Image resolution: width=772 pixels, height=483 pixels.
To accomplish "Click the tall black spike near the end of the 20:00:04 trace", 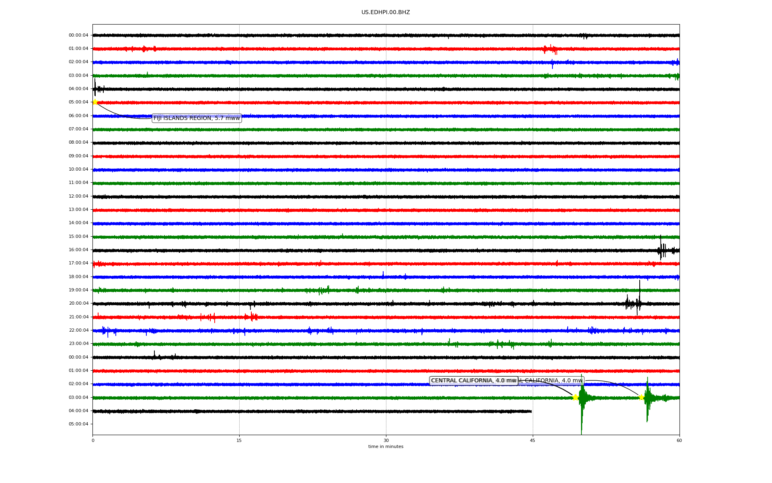I will pyautogui.click(x=639, y=296).
